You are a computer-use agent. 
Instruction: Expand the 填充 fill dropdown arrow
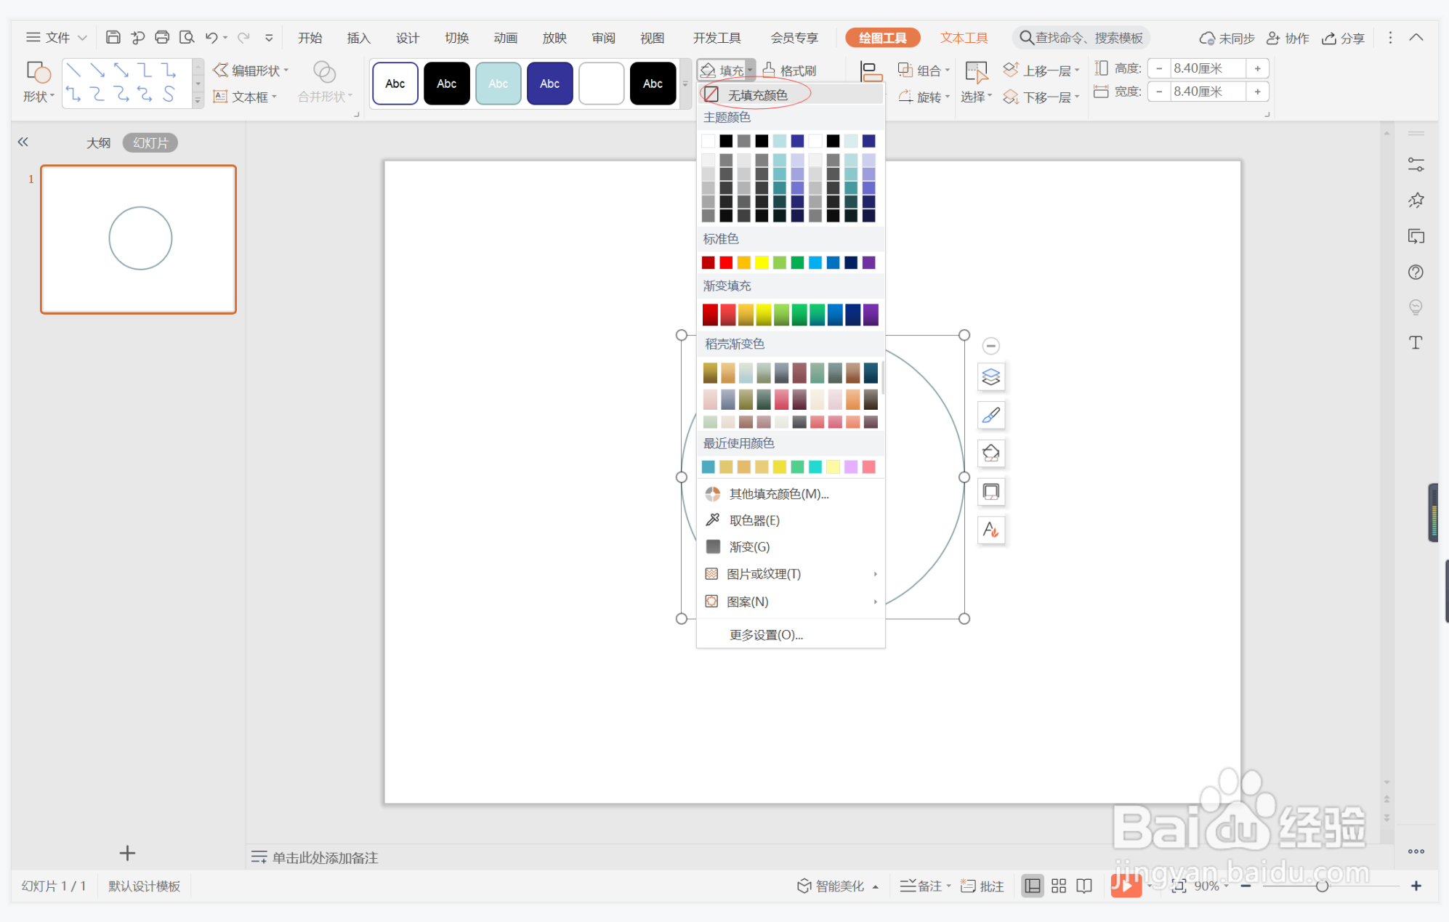point(750,70)
